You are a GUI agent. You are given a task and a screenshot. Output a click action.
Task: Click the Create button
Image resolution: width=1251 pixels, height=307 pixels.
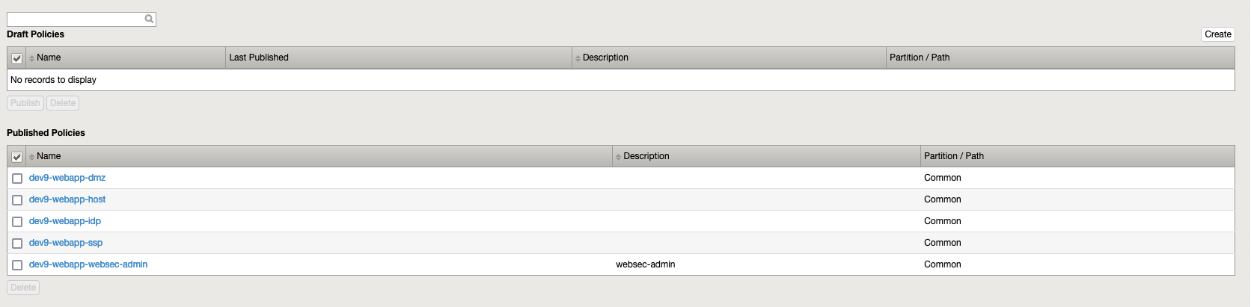(1217, 34)
